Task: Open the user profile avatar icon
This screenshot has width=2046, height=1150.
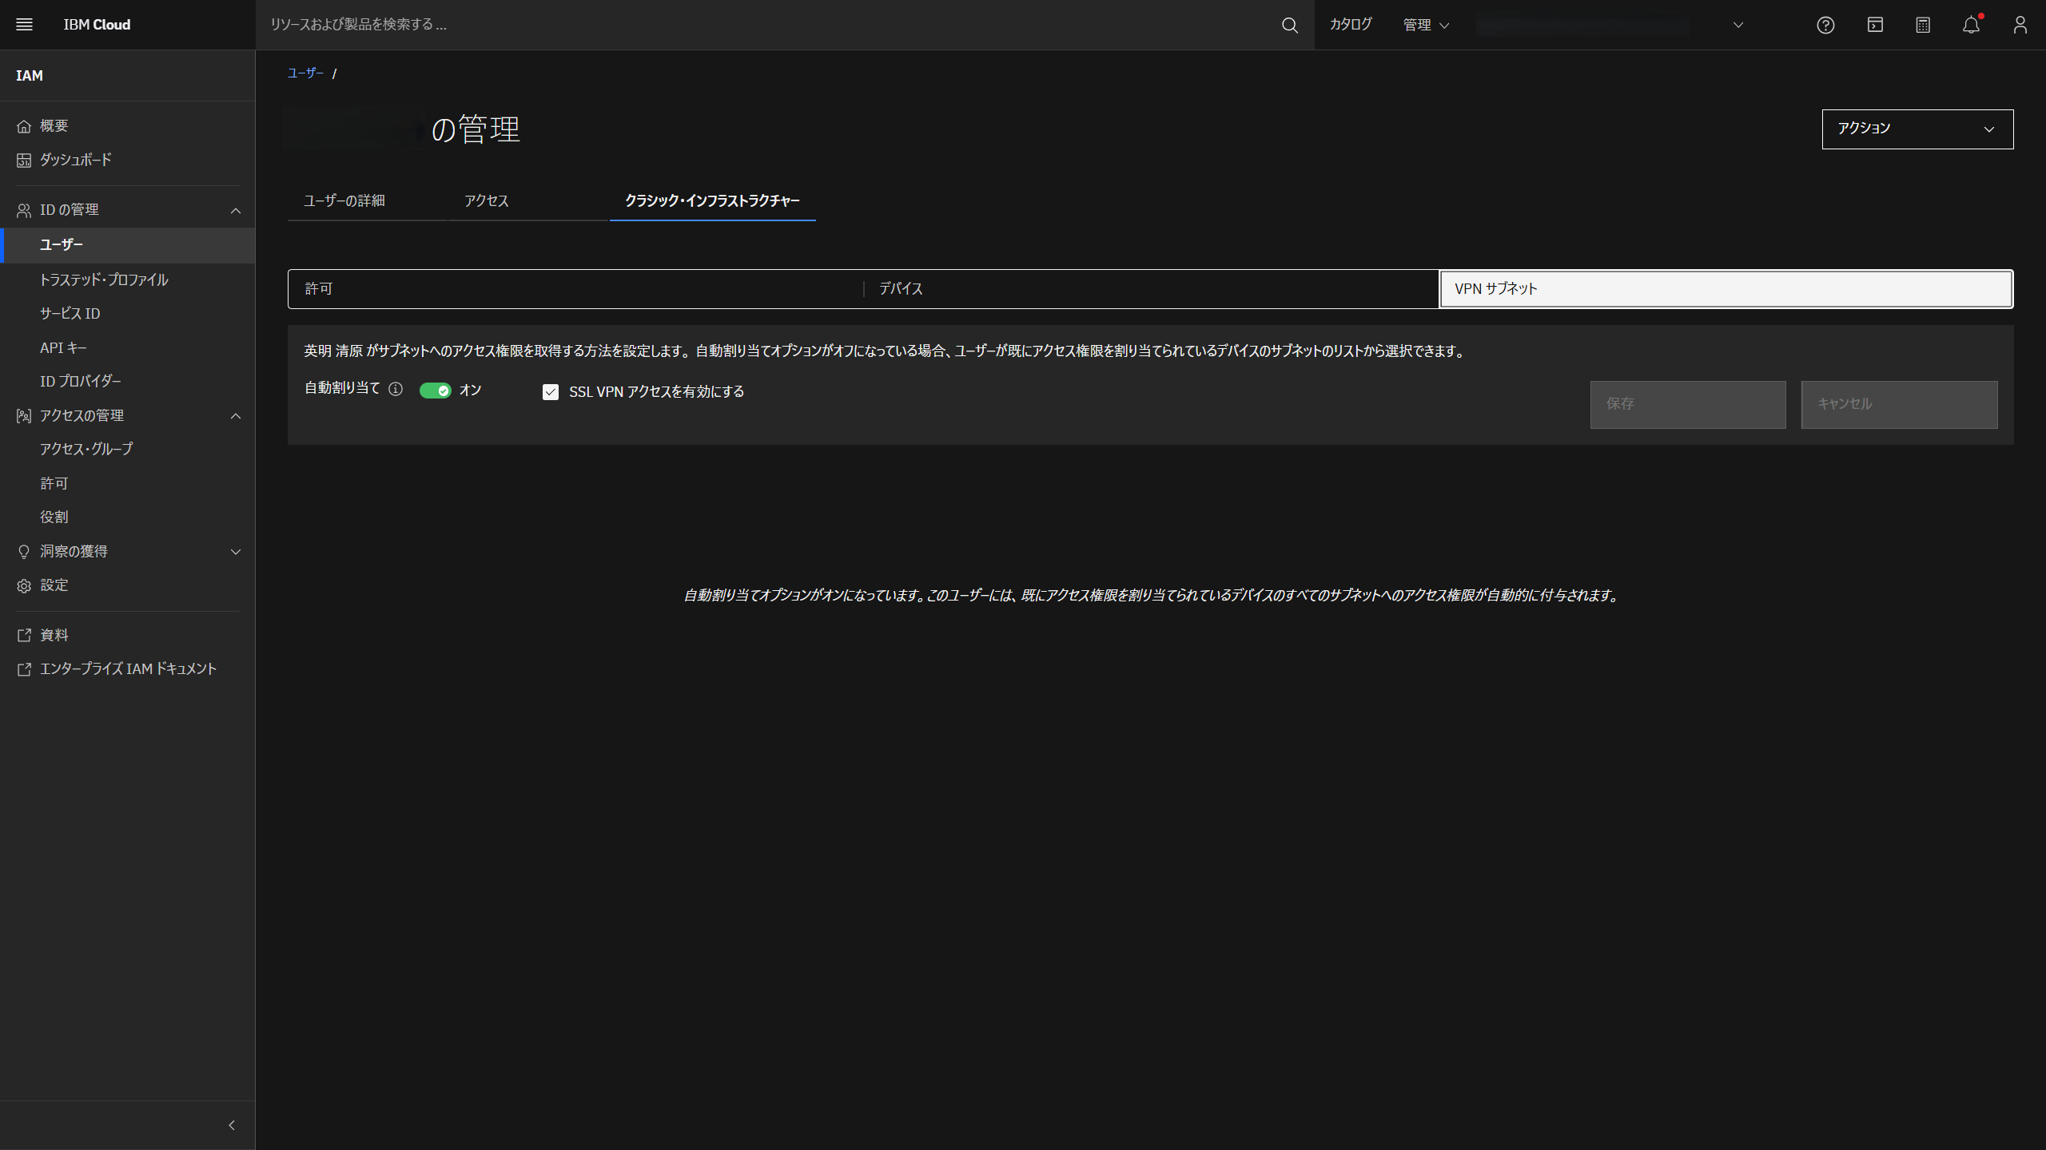Action: click(x=2020, y=25)
